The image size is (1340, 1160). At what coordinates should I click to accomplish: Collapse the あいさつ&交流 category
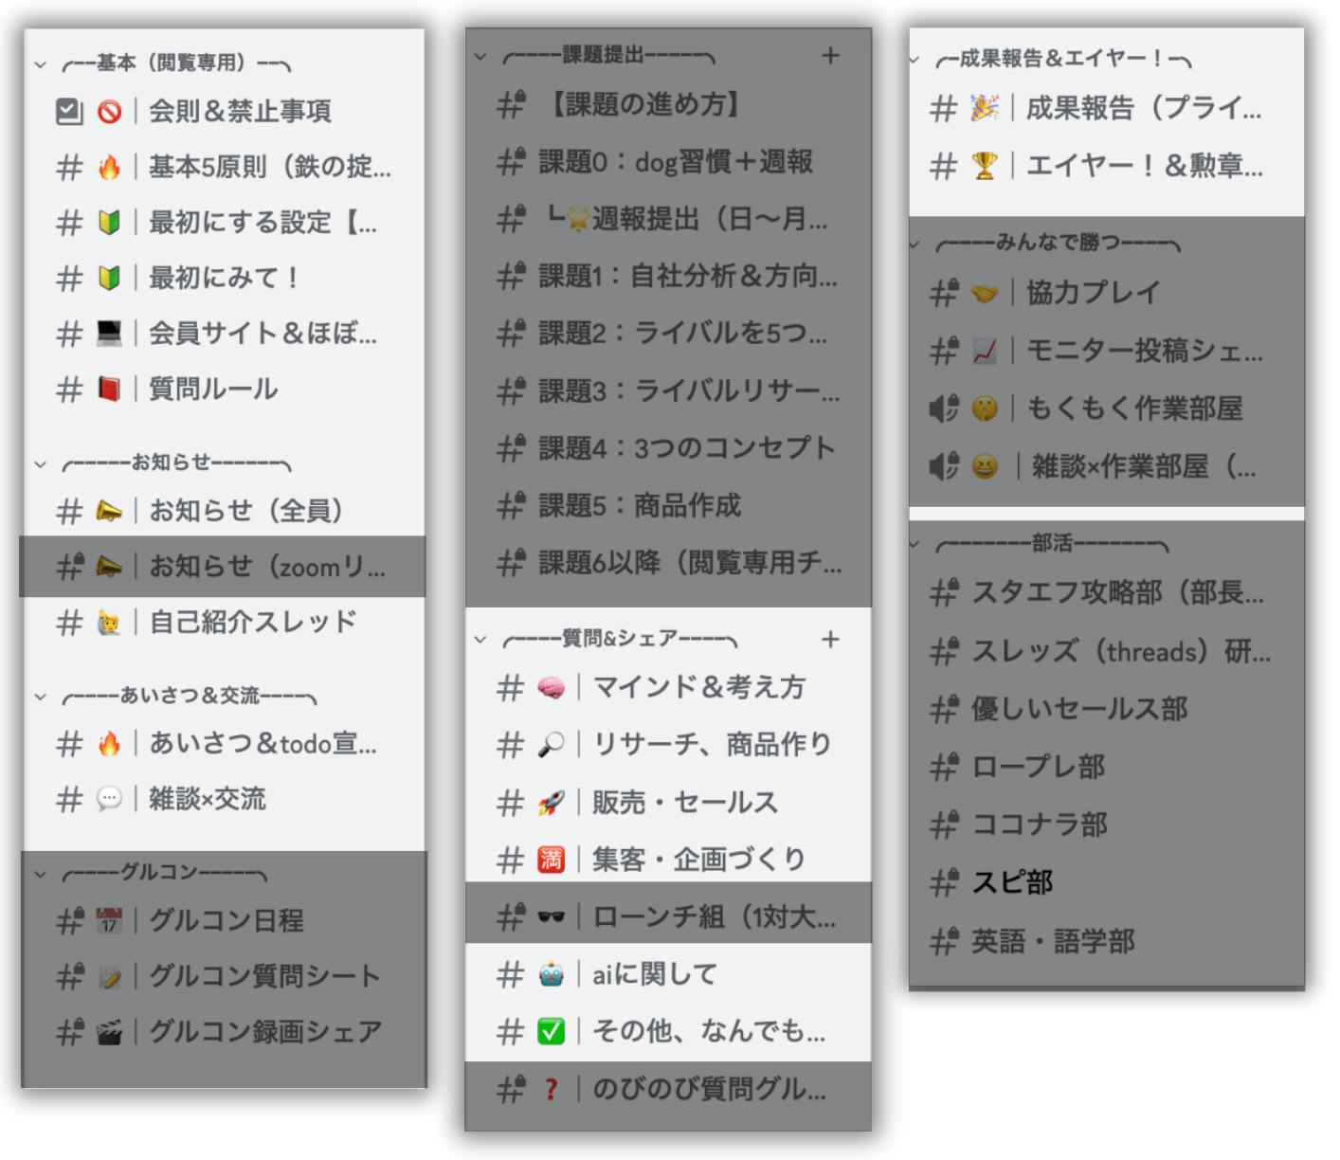coord(41,698)
